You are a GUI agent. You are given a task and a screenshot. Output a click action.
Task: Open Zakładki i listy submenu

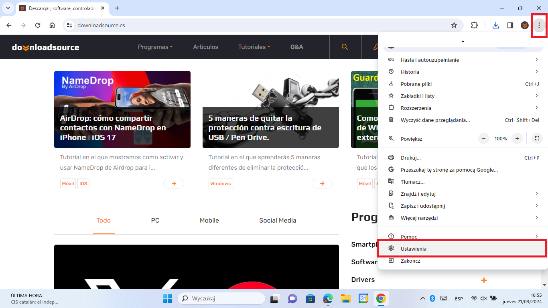pyautogui.click(x=463, y=96)
